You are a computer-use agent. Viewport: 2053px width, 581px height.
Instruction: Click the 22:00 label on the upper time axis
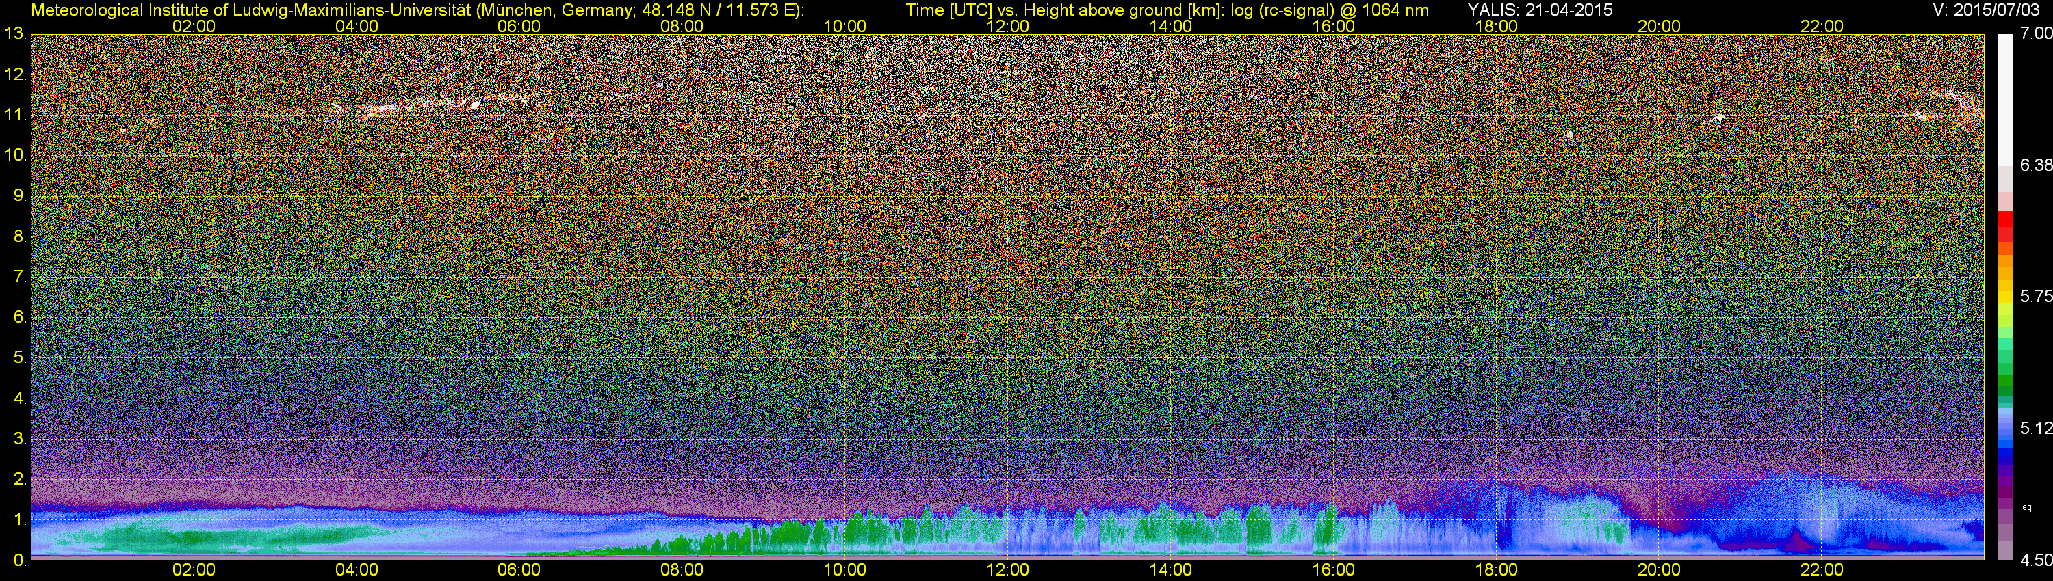click(x=1822, y=26)
